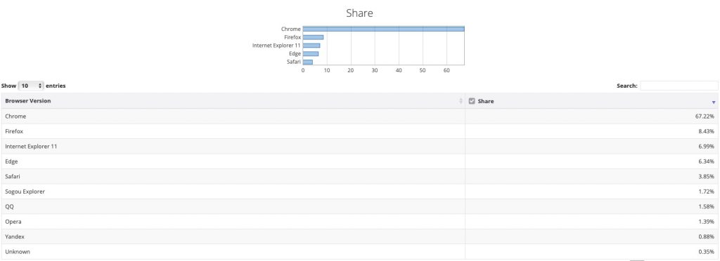Toggle the Share column checkbox
This screenshot has height=261, width=720.
(472, 101)
